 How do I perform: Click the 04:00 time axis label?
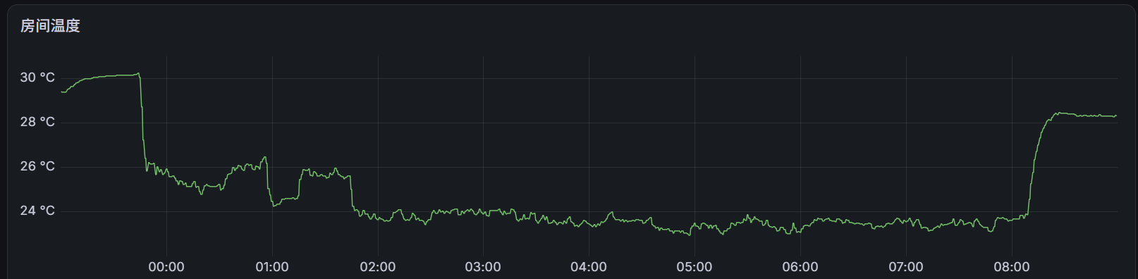(589, 267)
